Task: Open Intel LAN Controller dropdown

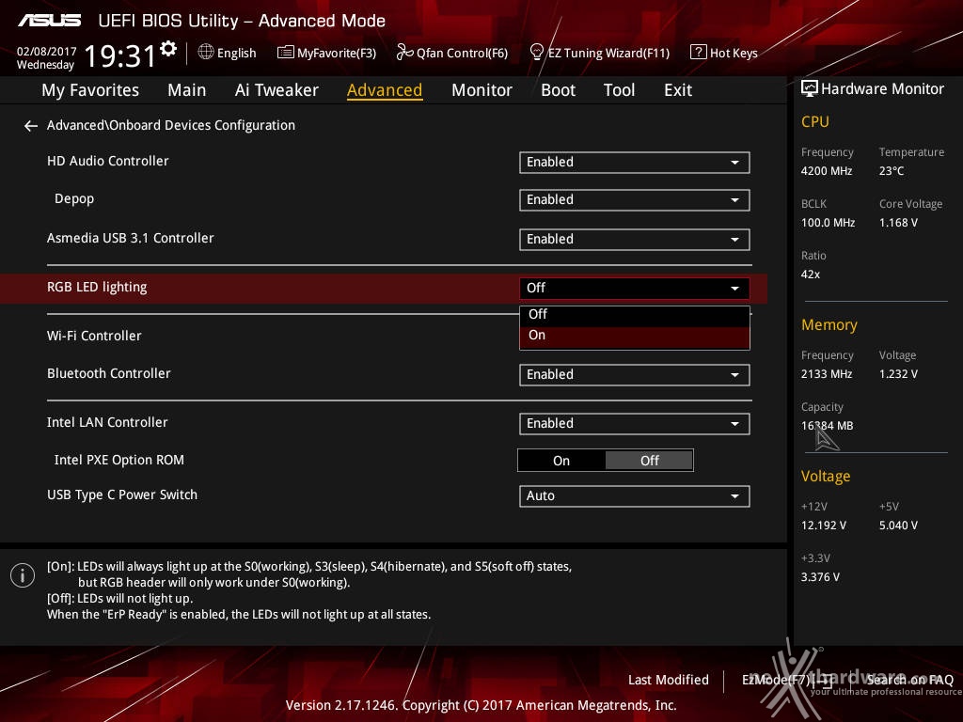Action: point(635,424)
